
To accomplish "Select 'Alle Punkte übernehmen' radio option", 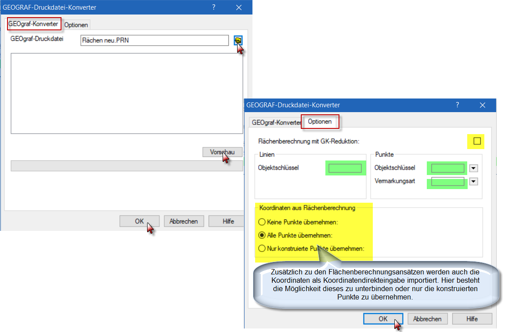I will [262, 235].
